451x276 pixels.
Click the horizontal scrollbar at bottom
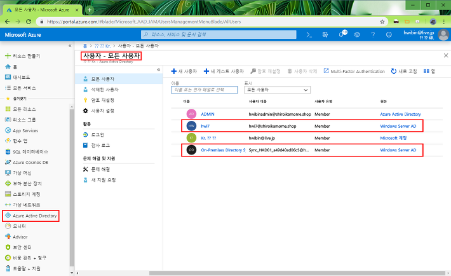[x=297, y=273]
